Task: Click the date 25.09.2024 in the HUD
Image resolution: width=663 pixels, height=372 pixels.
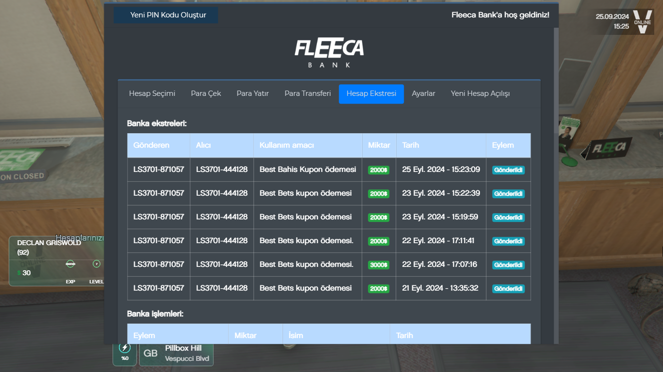Action: (x=613, y=16)
